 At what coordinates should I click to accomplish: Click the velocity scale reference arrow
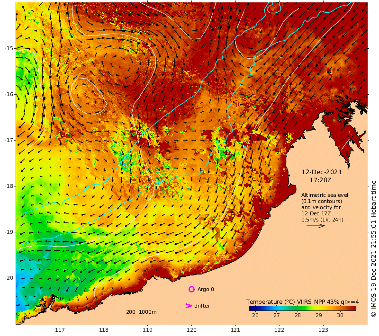tap(316, 226)
